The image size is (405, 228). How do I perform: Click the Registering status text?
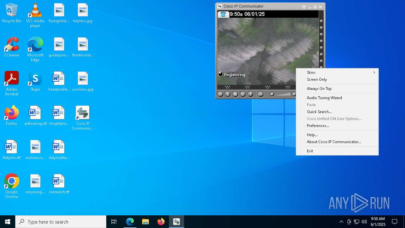pyautogui.click(x=234, y=75)
